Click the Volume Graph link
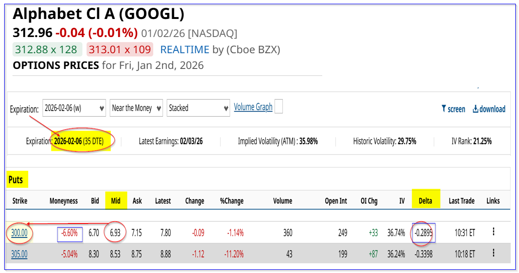Viewport: 519px width, 273px height. 253,107
